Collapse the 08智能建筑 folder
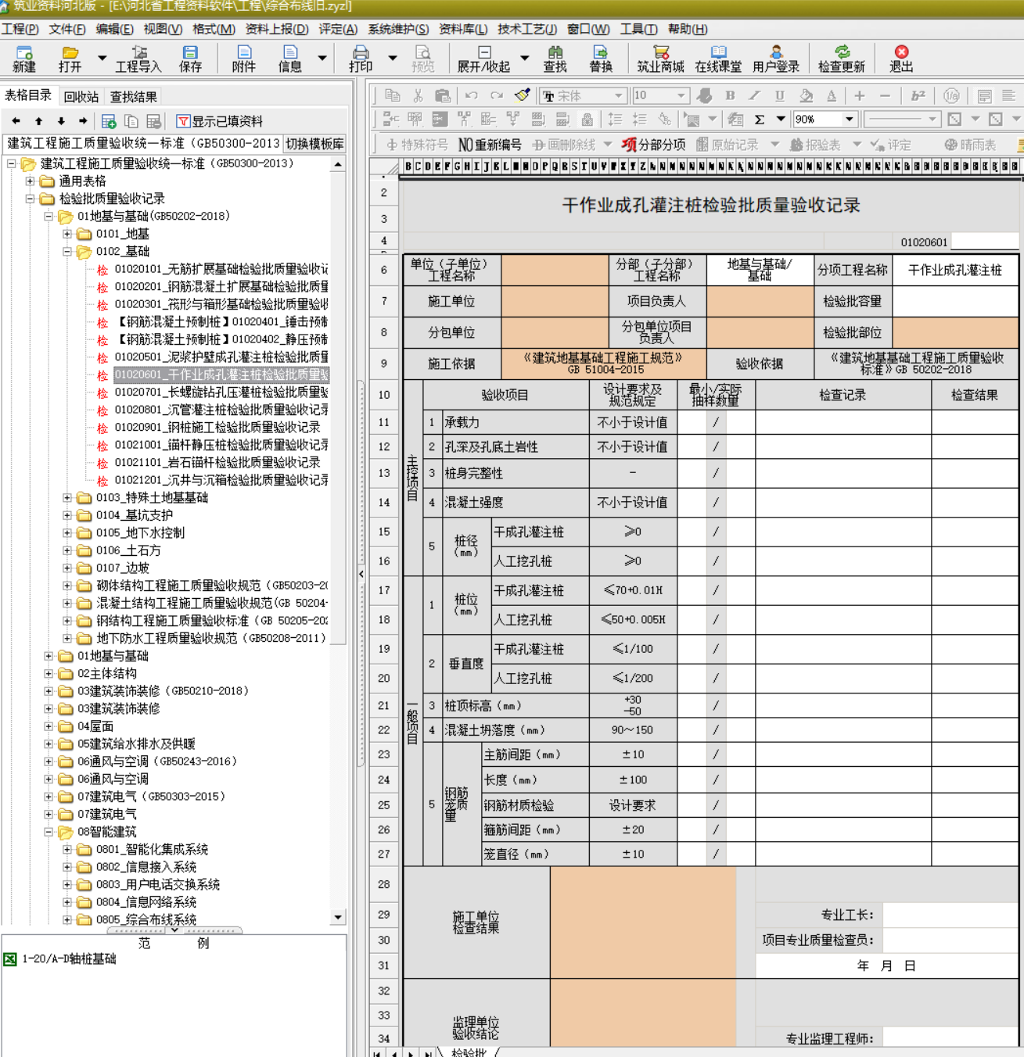The image size is (1024, 1057). [x=49, y=832]
